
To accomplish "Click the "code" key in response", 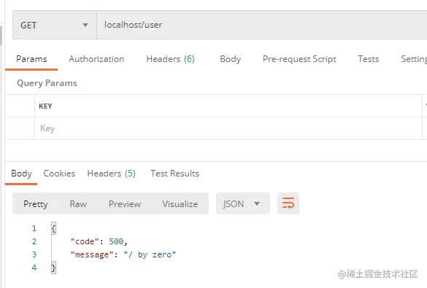I will tap(85, 241).
